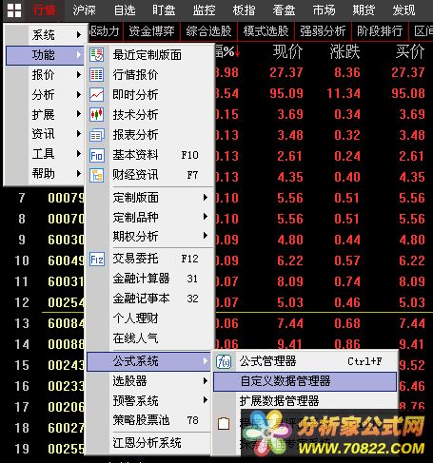Image resolution: width=433 pixels, height=463 pixels.
Task: Expand the 定制品种 submenu arrow
Action: click(x=206, y=217)
